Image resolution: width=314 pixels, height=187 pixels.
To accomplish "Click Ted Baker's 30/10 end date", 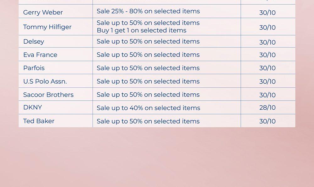I will point(268,121).
